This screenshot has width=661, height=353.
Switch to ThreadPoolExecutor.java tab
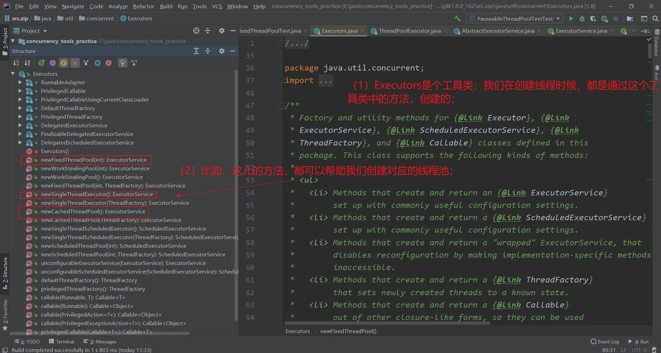tap(409, 31)
